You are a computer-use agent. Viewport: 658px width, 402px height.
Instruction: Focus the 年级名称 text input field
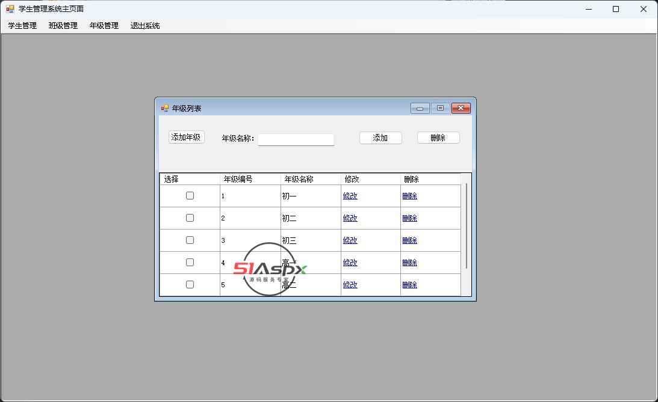click(296, 139)
